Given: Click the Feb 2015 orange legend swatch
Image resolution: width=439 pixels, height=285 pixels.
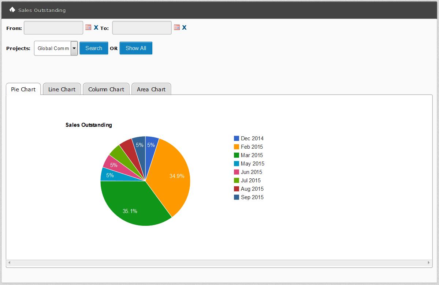Looking at the screenshot, I should tap(237, 147).
